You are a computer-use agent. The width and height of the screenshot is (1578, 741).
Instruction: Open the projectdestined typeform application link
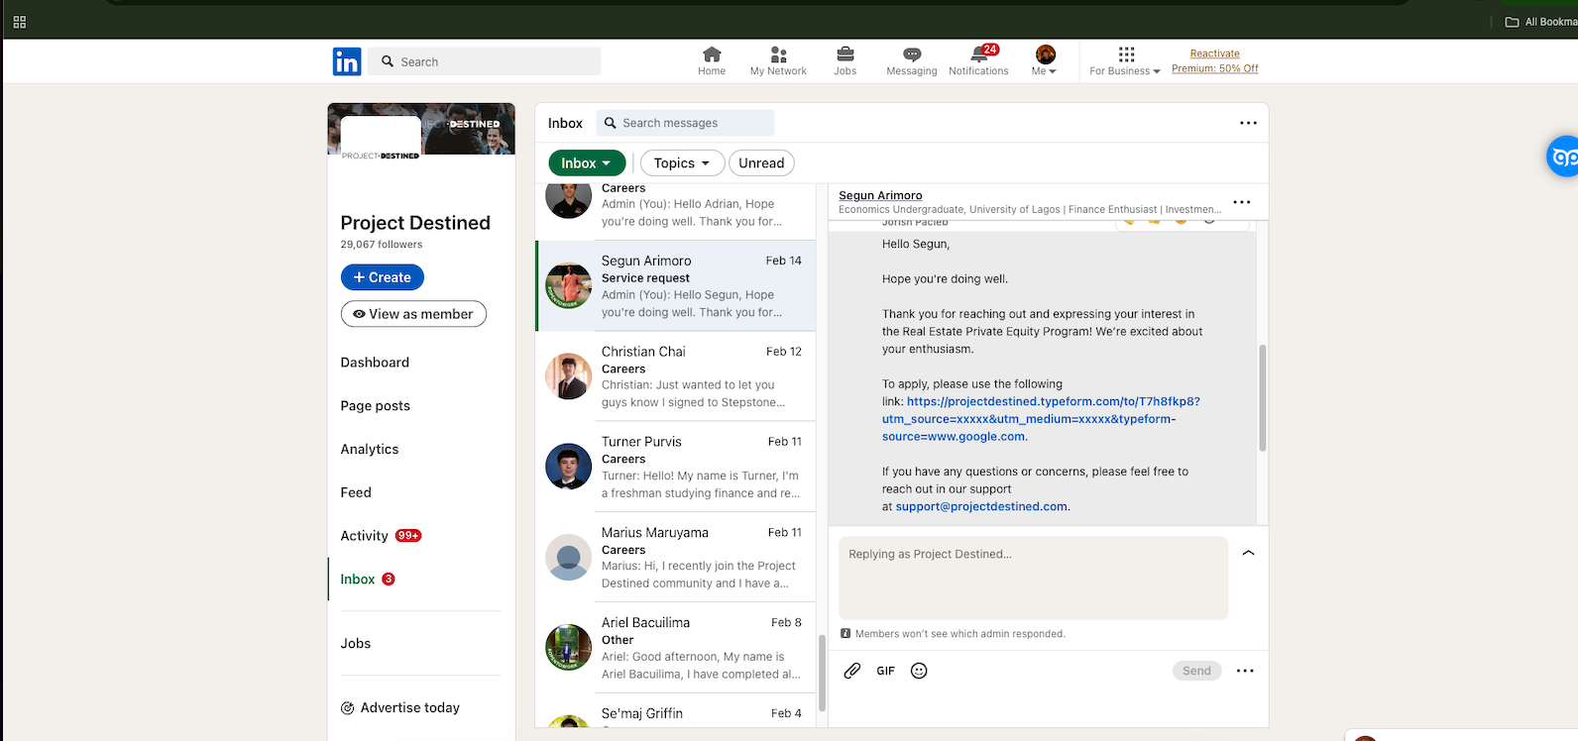click(x=1041, y=419)
